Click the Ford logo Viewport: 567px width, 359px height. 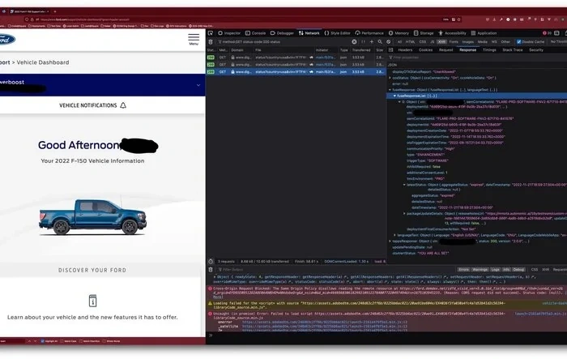11,39
